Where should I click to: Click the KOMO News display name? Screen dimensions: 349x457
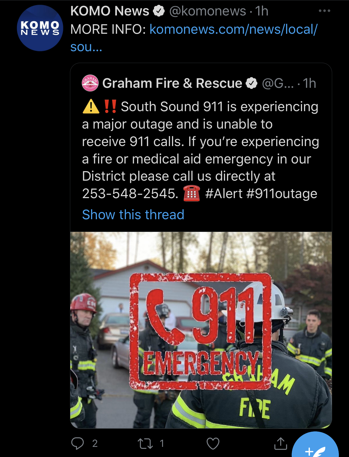click(x=110, y=11)
